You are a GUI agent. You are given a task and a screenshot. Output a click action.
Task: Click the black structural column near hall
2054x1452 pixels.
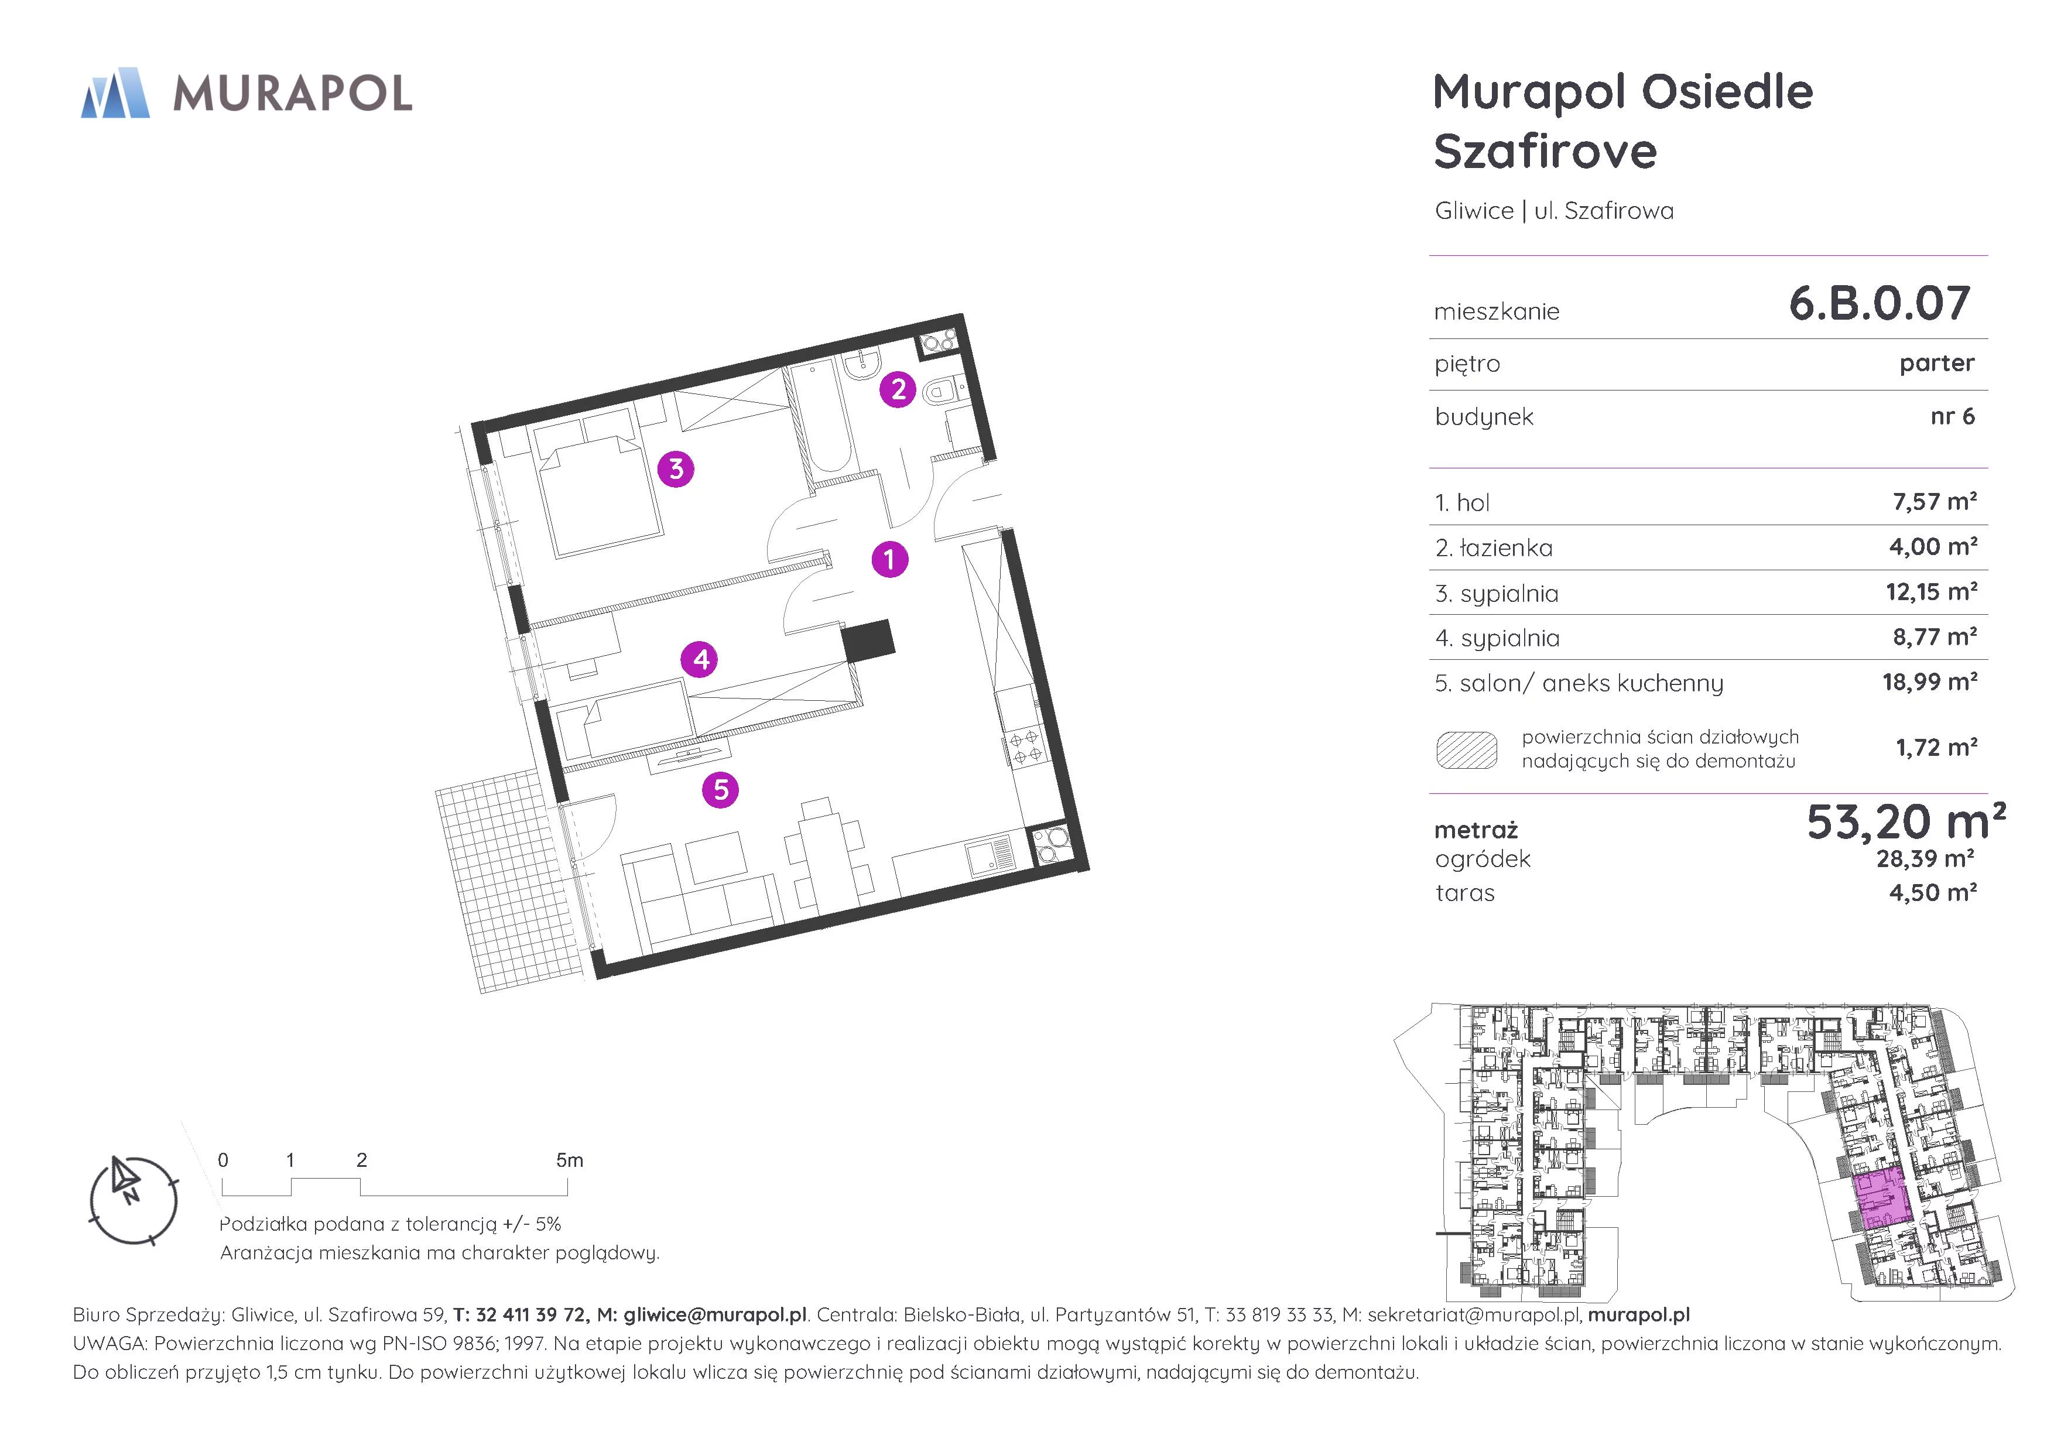click(869, 641)
